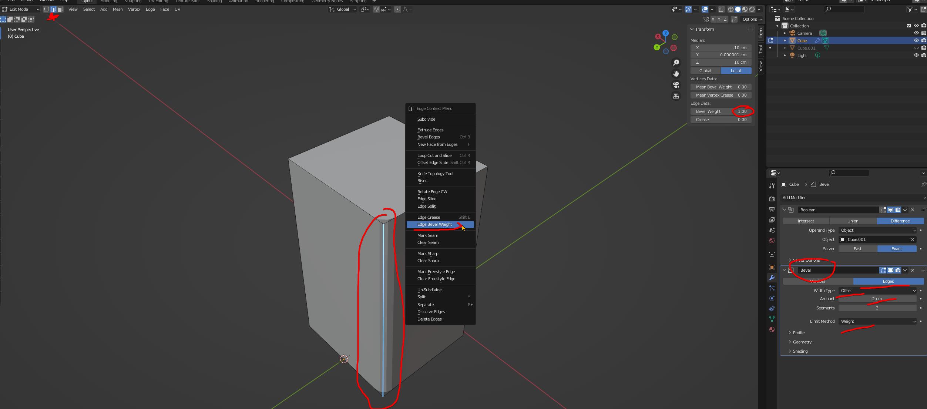Toggle camera view icon in viewport
This screenshot has height=409, width=927.
676,85
